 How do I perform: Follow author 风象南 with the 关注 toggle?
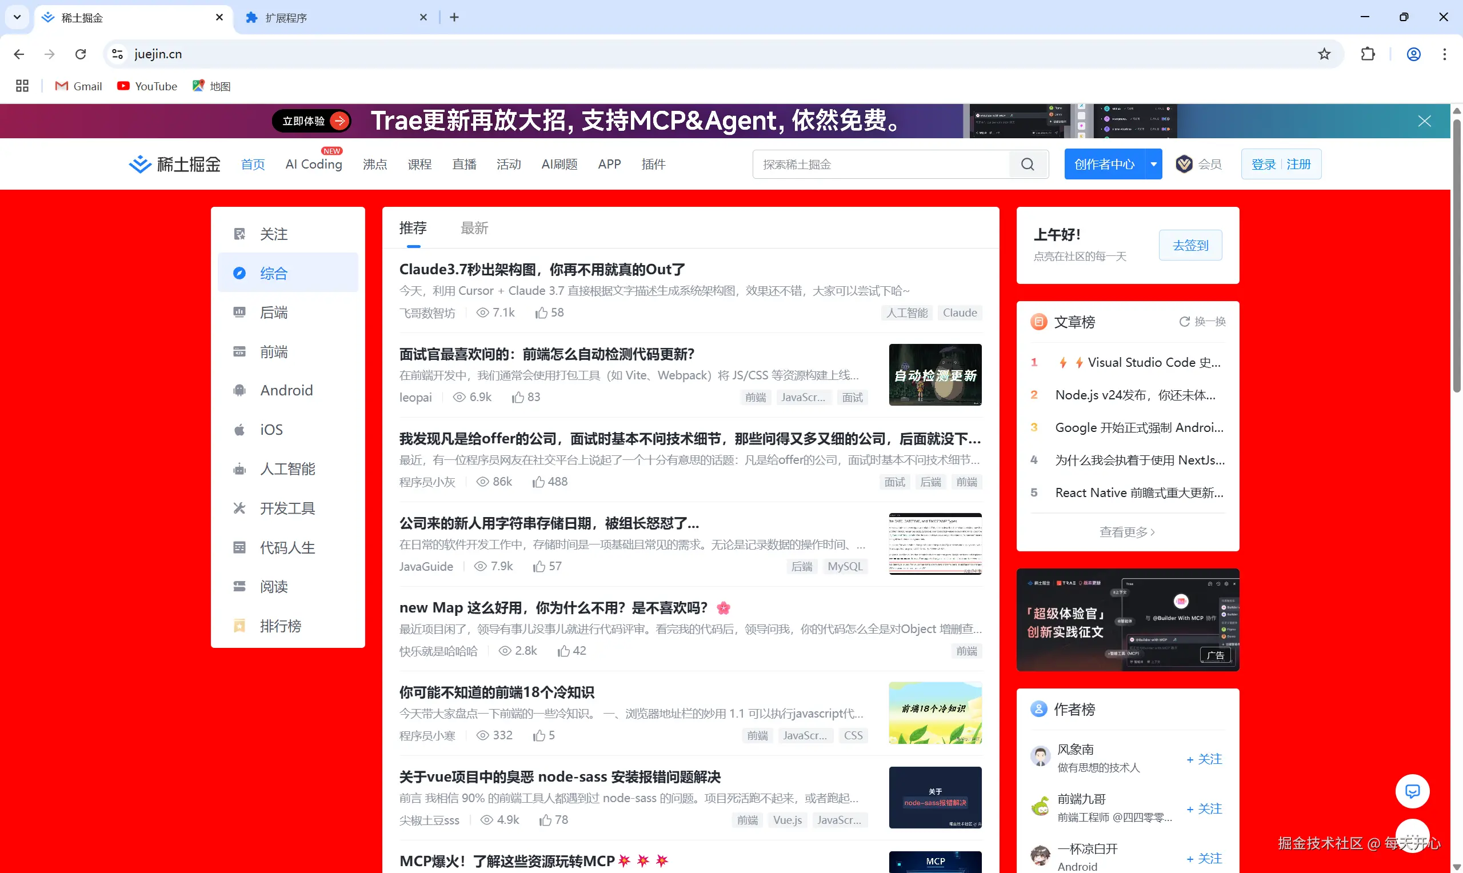1204,759
